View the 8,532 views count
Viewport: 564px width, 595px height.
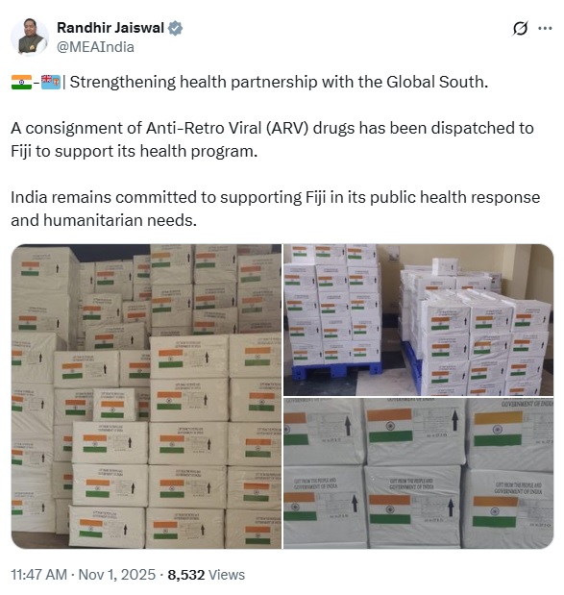click(185, 575)
